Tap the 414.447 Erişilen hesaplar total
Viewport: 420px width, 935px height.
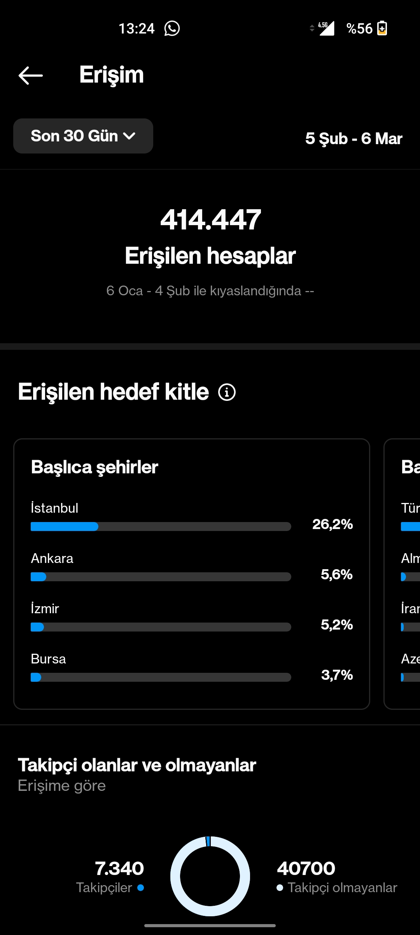coord(210,236)
